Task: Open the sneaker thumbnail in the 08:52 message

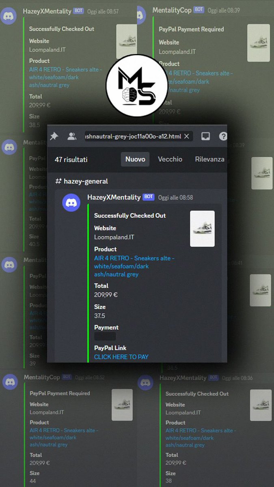Action: click(x=122, y=405)
